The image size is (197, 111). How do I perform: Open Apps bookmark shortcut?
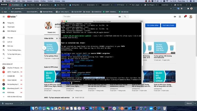point(4,12)
